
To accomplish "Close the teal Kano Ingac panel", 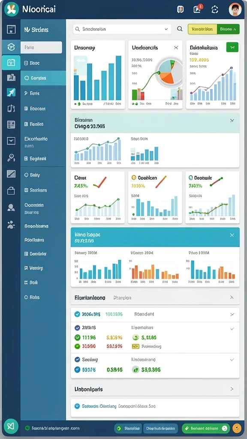I will (232, 235).
